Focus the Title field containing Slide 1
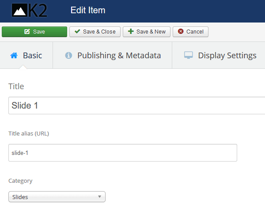 click(132, 105)
